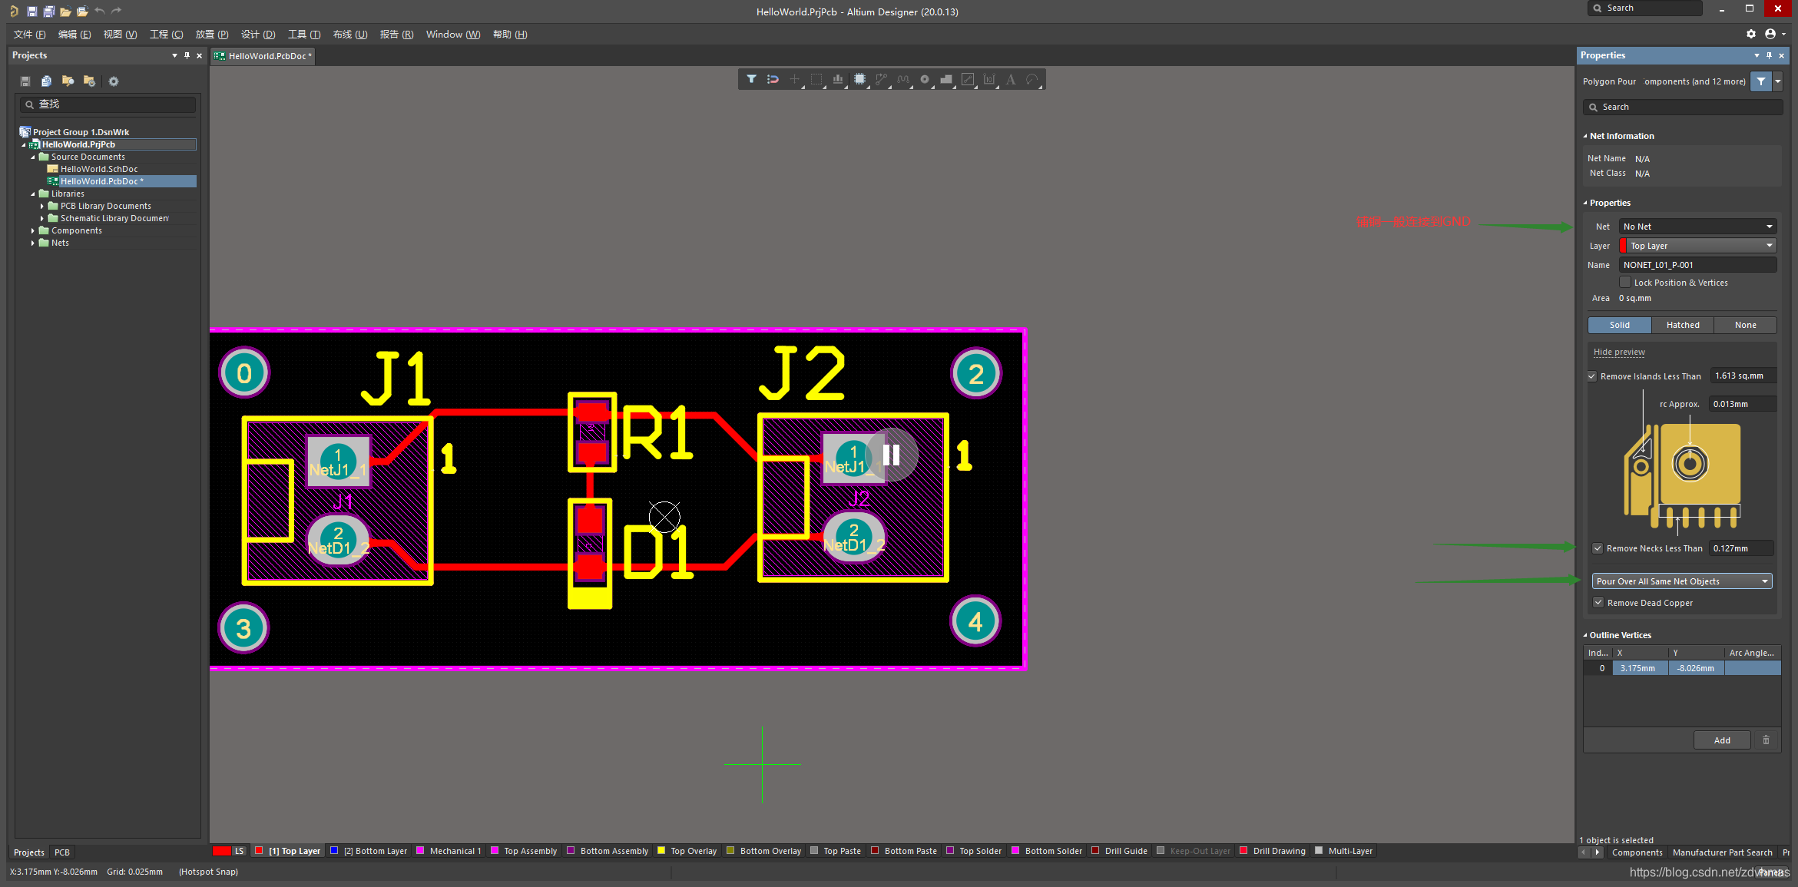Click the open project folder icon

82,12
